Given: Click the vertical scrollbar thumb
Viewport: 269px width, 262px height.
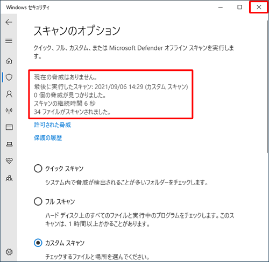Looking at the screenshot, I should click(x=267, y=86).
